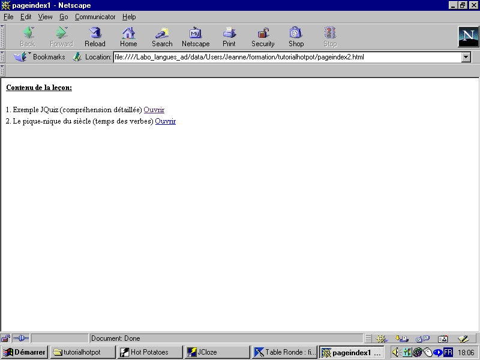Click the Démarrer start button
The image size is (480, 360).
25,352
